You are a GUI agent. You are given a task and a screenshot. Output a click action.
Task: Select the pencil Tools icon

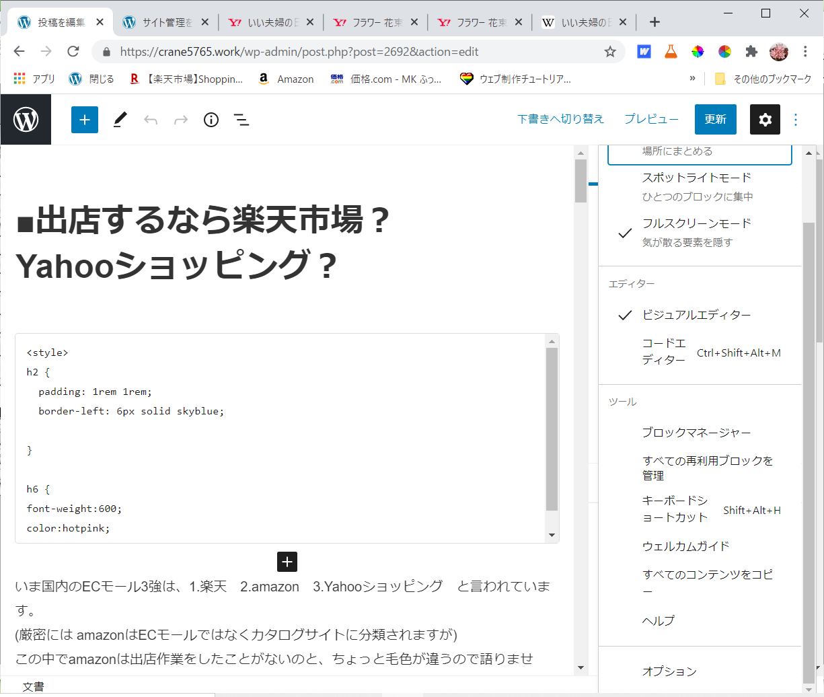pyautogui.click(x=120, y=120)
